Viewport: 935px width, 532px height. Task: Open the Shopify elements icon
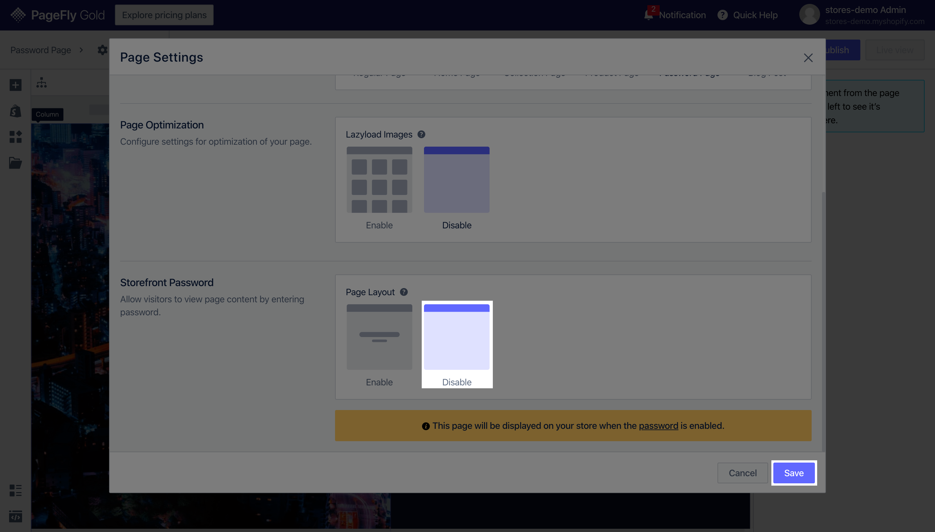[15, 111]
